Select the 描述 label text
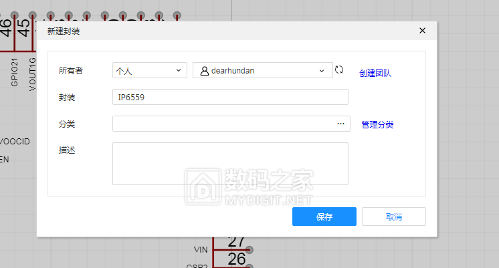The image size is (499, 268). coord(67,150)
